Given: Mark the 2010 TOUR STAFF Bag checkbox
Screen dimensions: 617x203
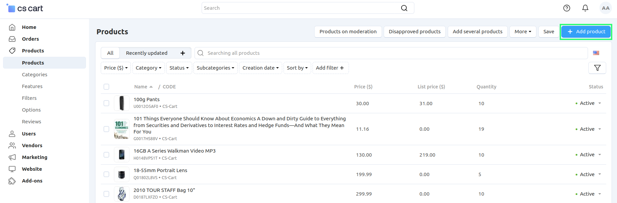Looking at the screenshot, I should click(x=107, y=194).
